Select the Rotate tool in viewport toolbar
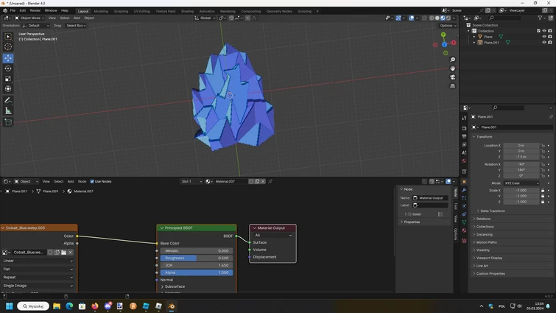The image size is (556, 313). tap(8, 68)
